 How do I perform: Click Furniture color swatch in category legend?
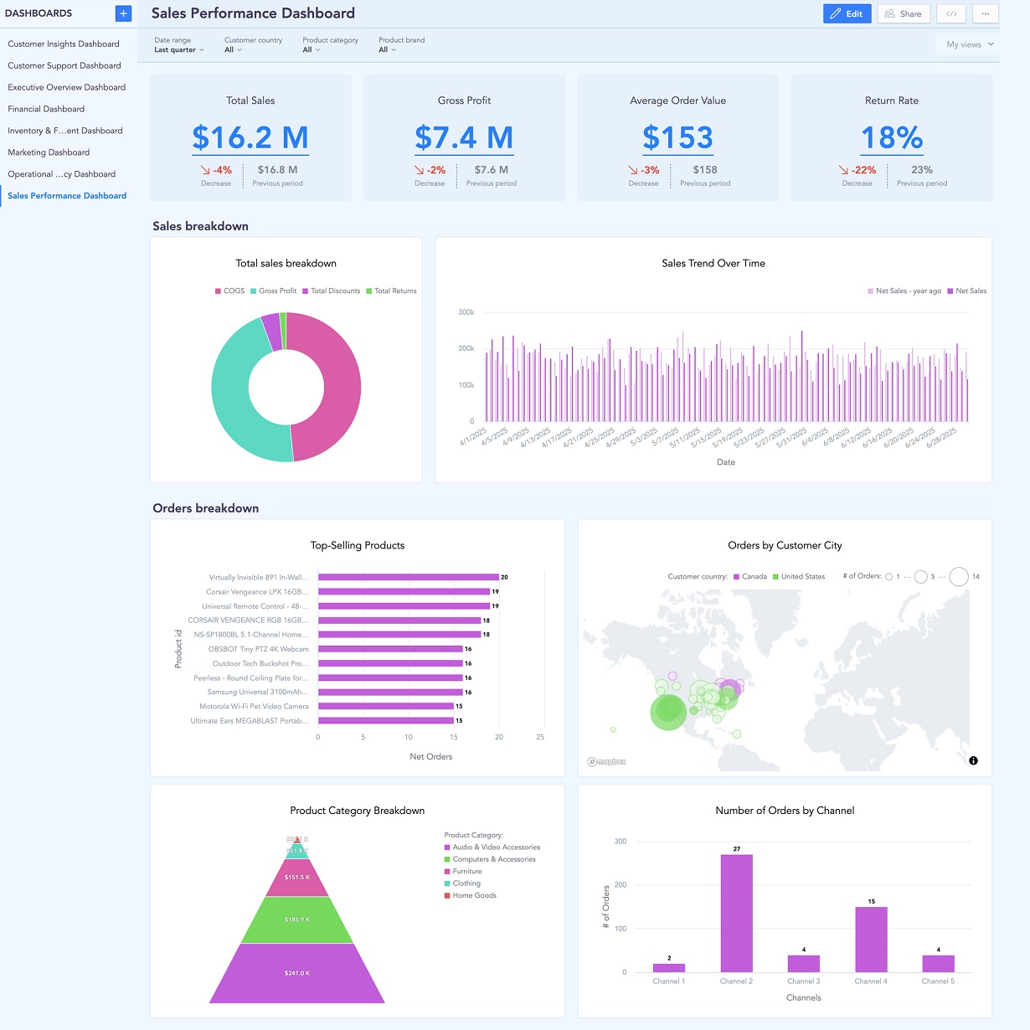point(447,872)
